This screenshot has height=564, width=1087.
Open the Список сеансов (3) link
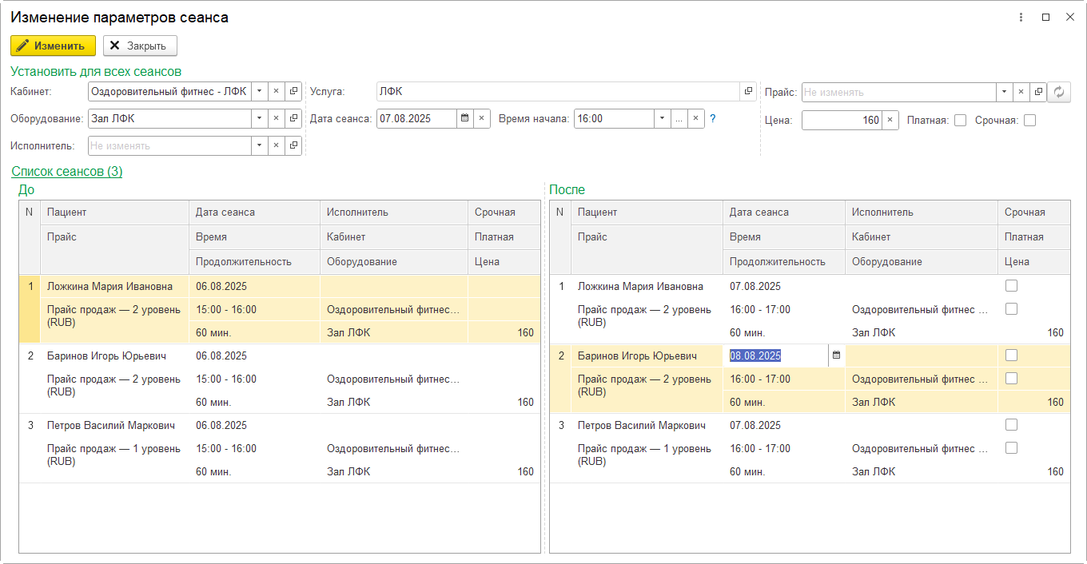[x=66, y=171]
